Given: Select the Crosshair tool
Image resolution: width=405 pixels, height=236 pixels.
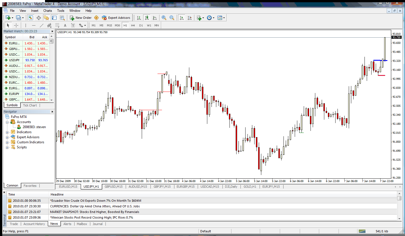Looking at the screenshot, I should pos(16,25).
